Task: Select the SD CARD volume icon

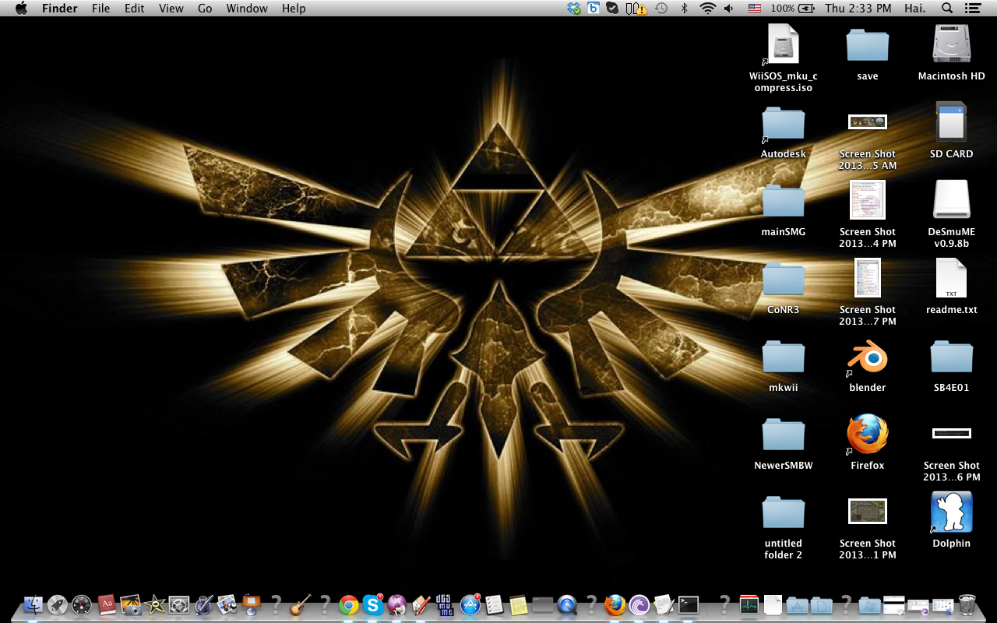Action: (951, 123)
